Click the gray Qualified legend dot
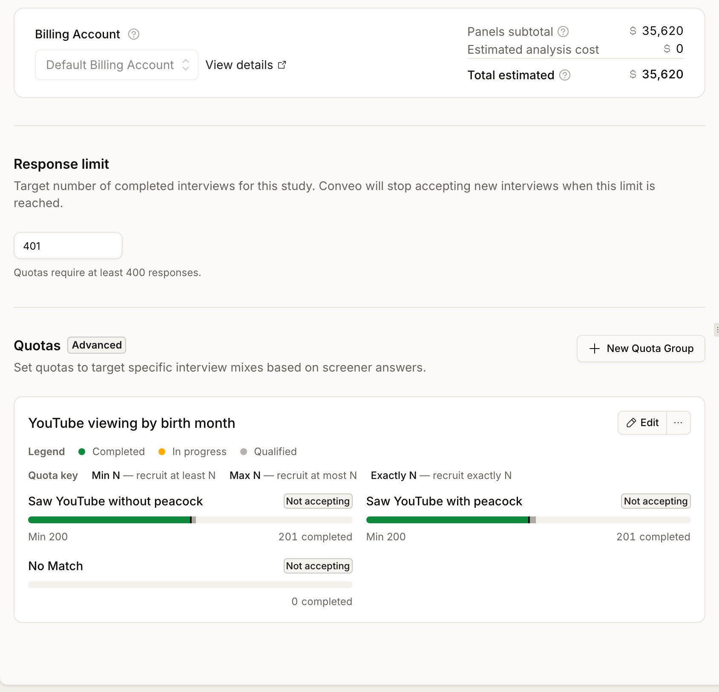The height and width of the screenshot is (692, 719). (244, 452)
